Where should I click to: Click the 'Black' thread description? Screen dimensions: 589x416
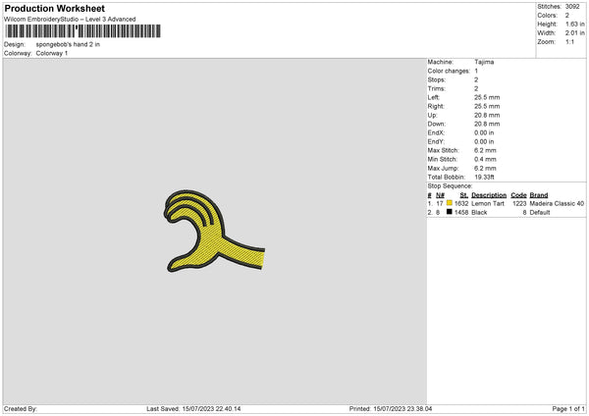coord(479,213)
